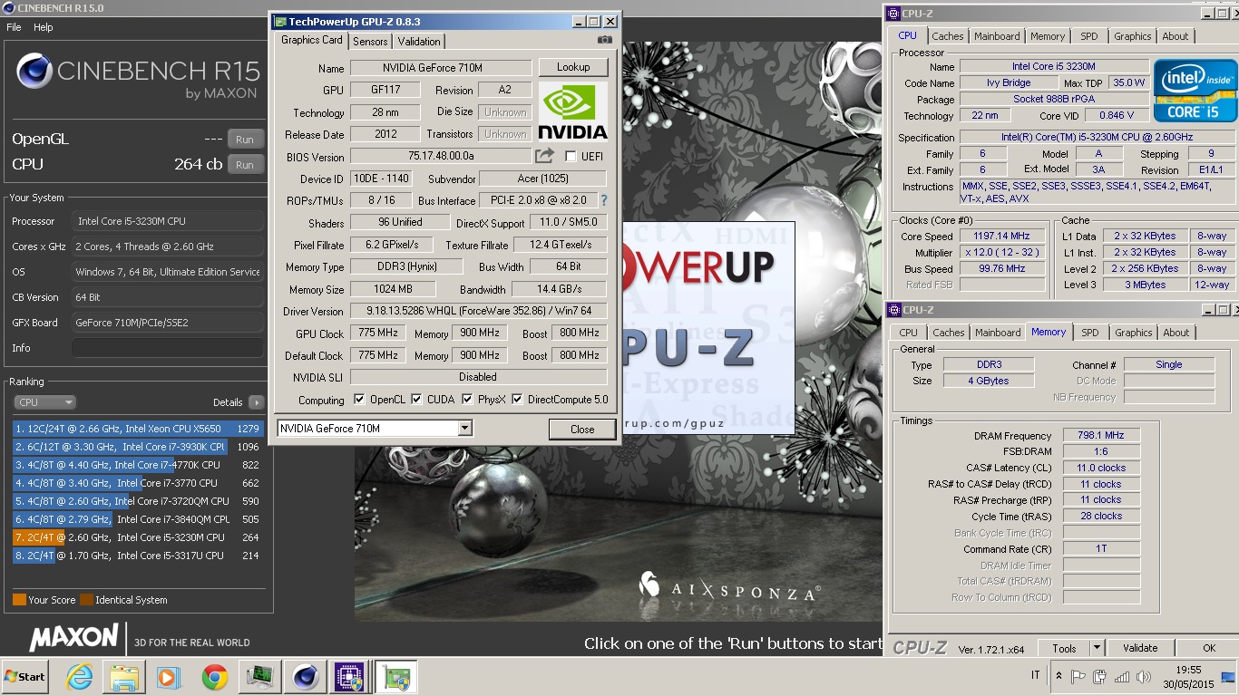The height and width of the screenshot is (696, 1239).
Task: Open the NVIDIA GeForce 710M GPU selector dropdown
Action: 465,429
